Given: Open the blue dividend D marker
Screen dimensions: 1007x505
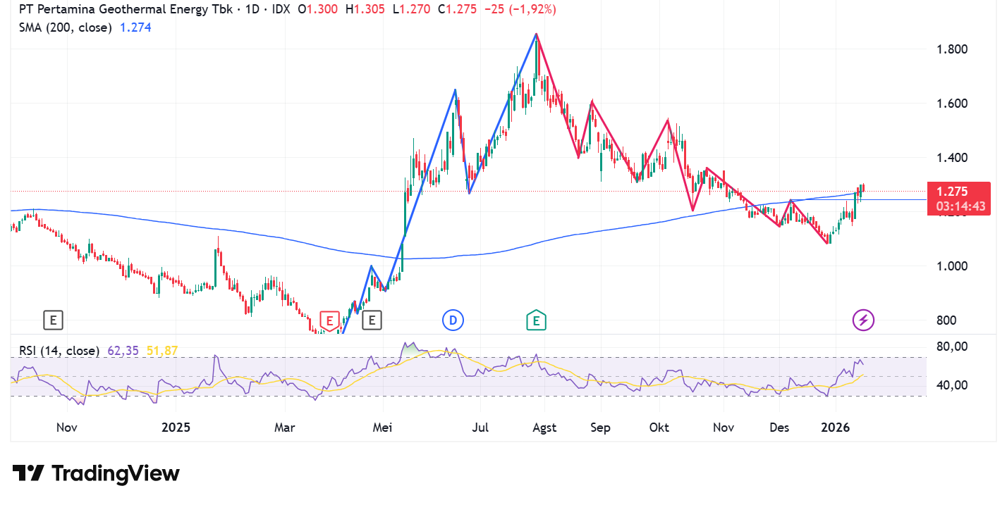Looking at the screenshot, I should [x=453, y=320].
